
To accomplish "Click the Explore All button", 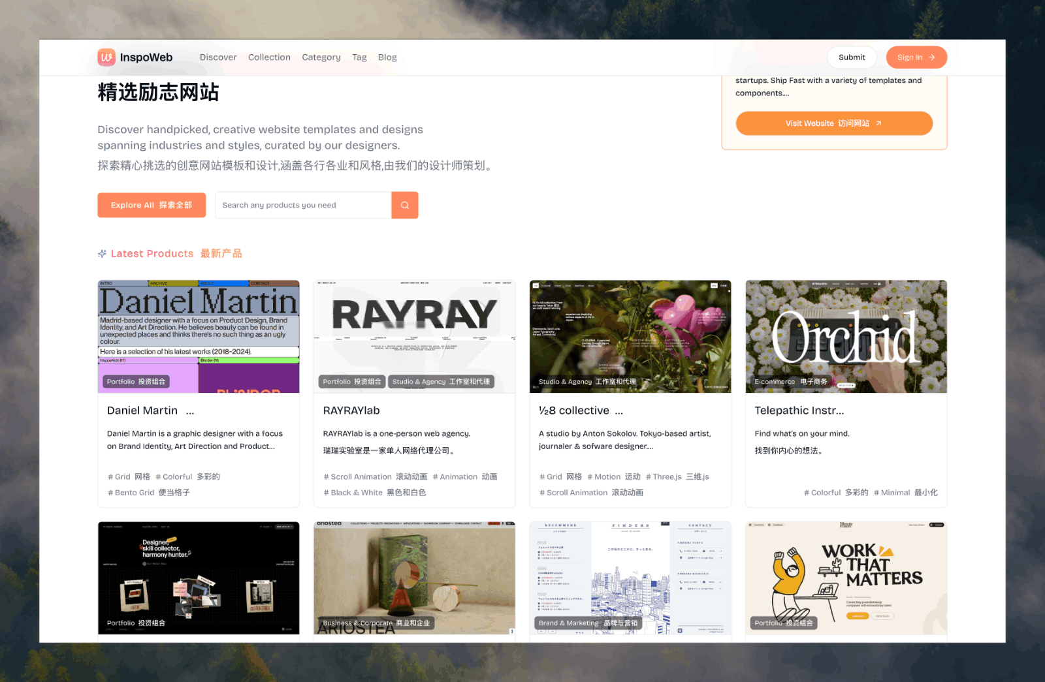I will click(x=152, y=205).
